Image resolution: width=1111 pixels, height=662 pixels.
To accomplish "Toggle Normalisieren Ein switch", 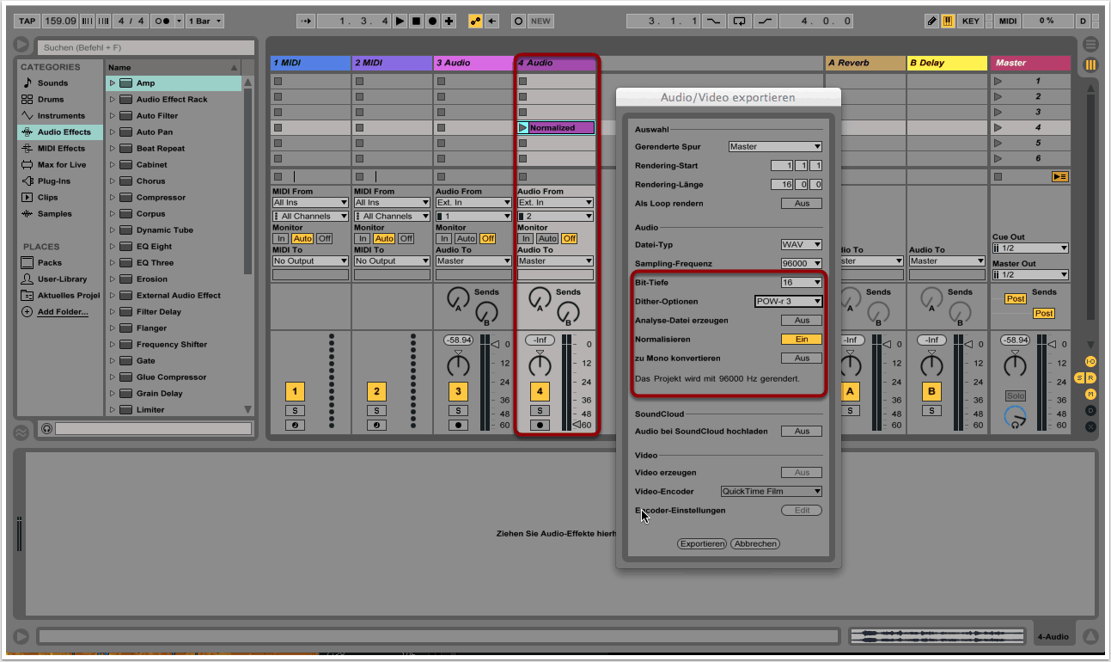I will click(801, 340).
